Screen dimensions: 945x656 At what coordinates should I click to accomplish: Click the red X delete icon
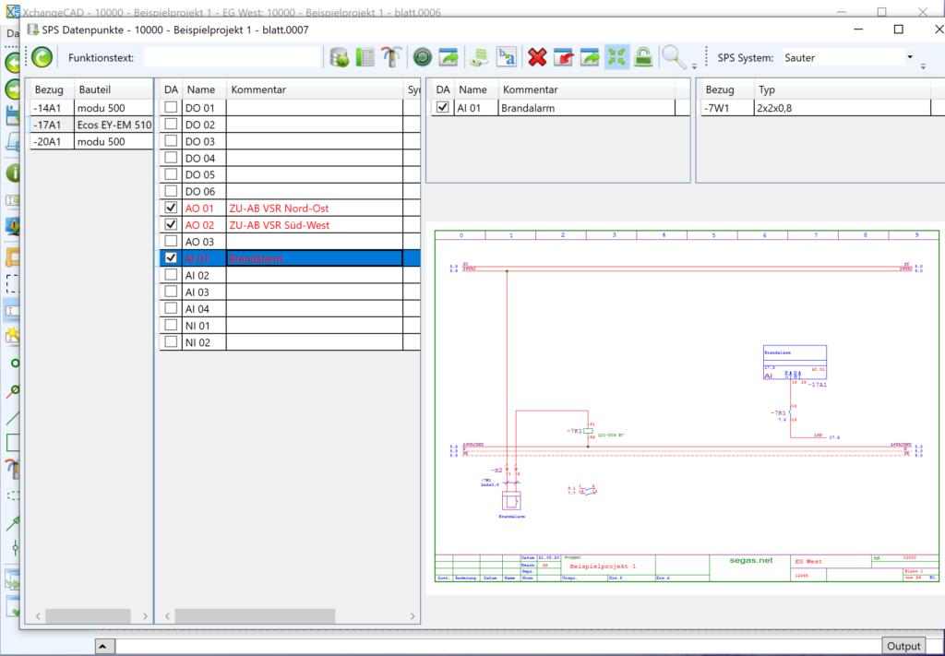[537, 57]
